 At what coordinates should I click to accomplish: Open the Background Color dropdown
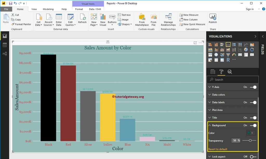pos(250,133)
